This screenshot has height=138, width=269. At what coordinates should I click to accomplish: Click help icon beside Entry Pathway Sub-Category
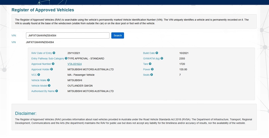click(x=66, y=58)
